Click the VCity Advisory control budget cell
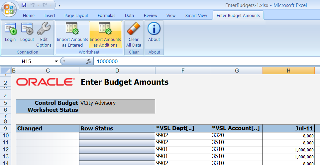The image size is (320, 165). click(117, 103)
